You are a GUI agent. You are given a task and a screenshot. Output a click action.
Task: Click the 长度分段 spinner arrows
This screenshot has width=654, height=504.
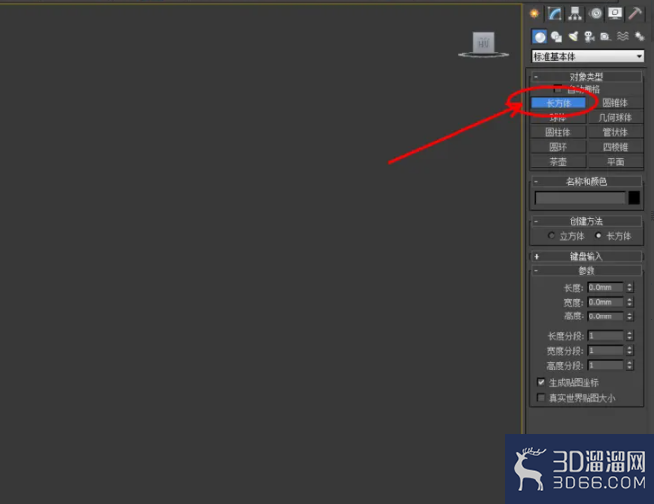(x=630, y=336)
